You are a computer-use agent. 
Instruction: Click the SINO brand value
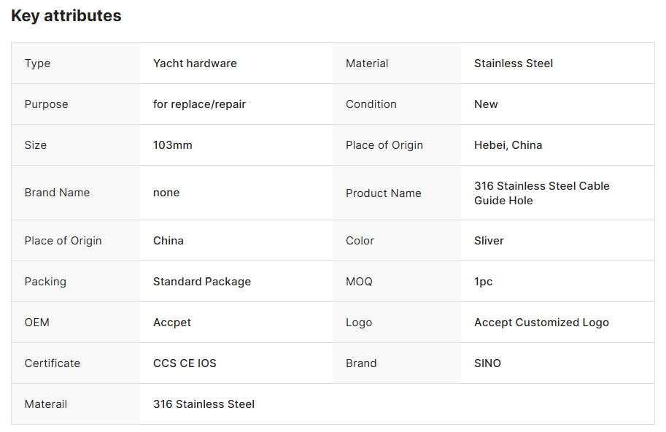487,363
